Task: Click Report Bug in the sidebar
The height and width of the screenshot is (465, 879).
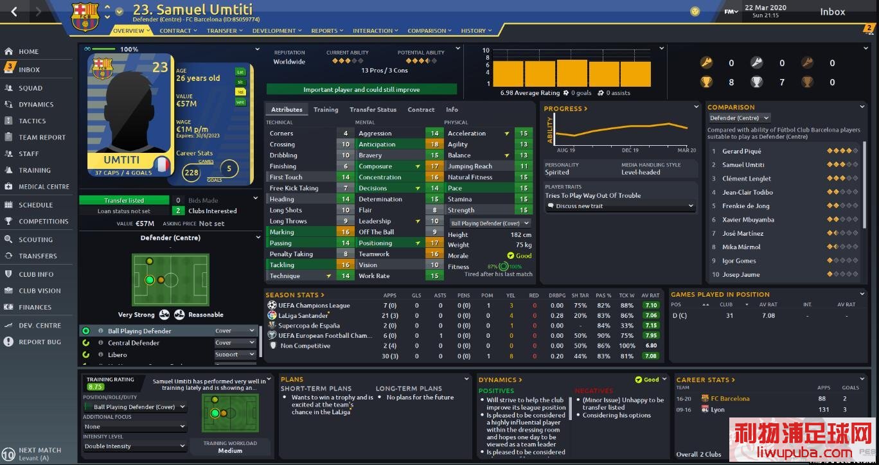Action: tap(40, 342)
